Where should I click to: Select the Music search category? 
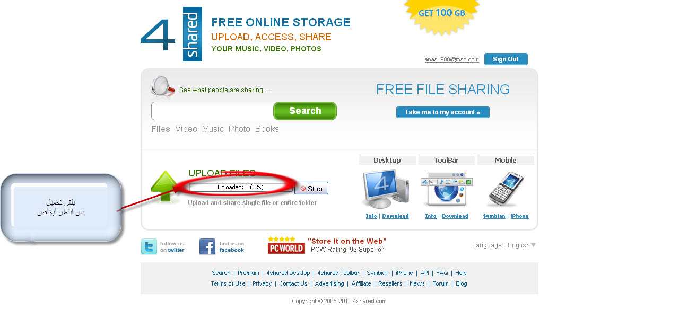coord(213,129)
